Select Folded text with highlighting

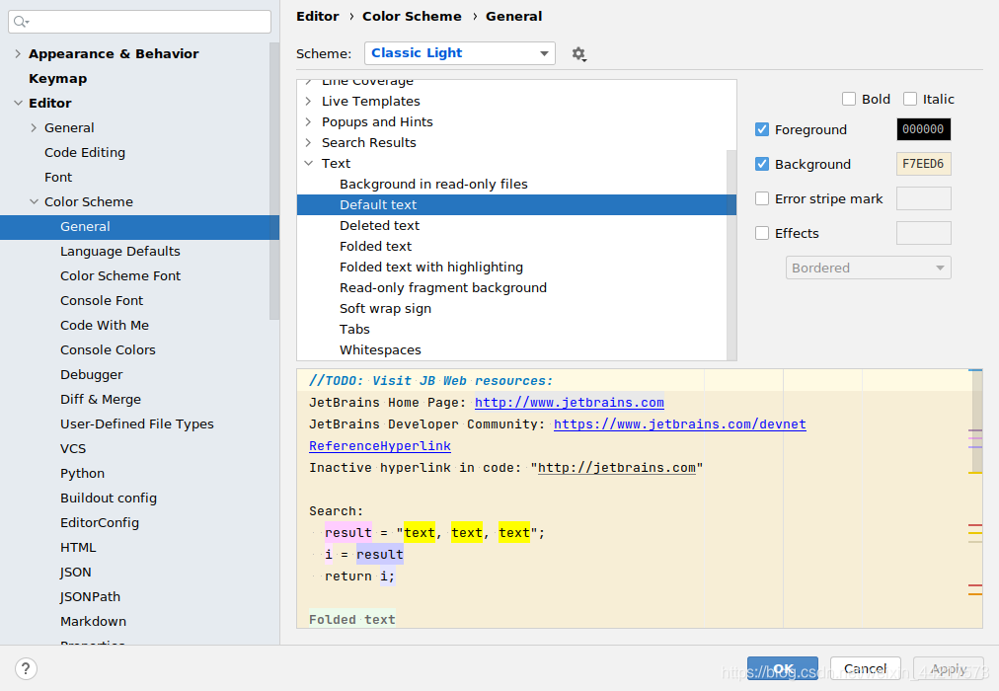click(x=430, y=267)
